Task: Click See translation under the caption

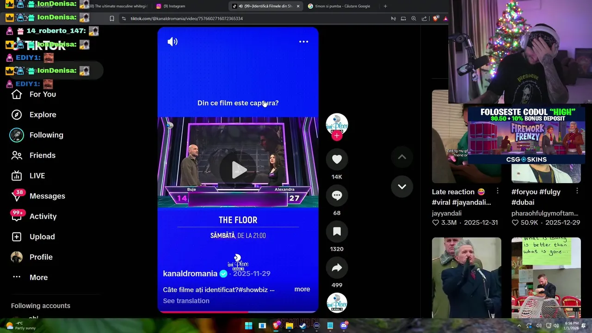Action: click(x=186, y=301)
